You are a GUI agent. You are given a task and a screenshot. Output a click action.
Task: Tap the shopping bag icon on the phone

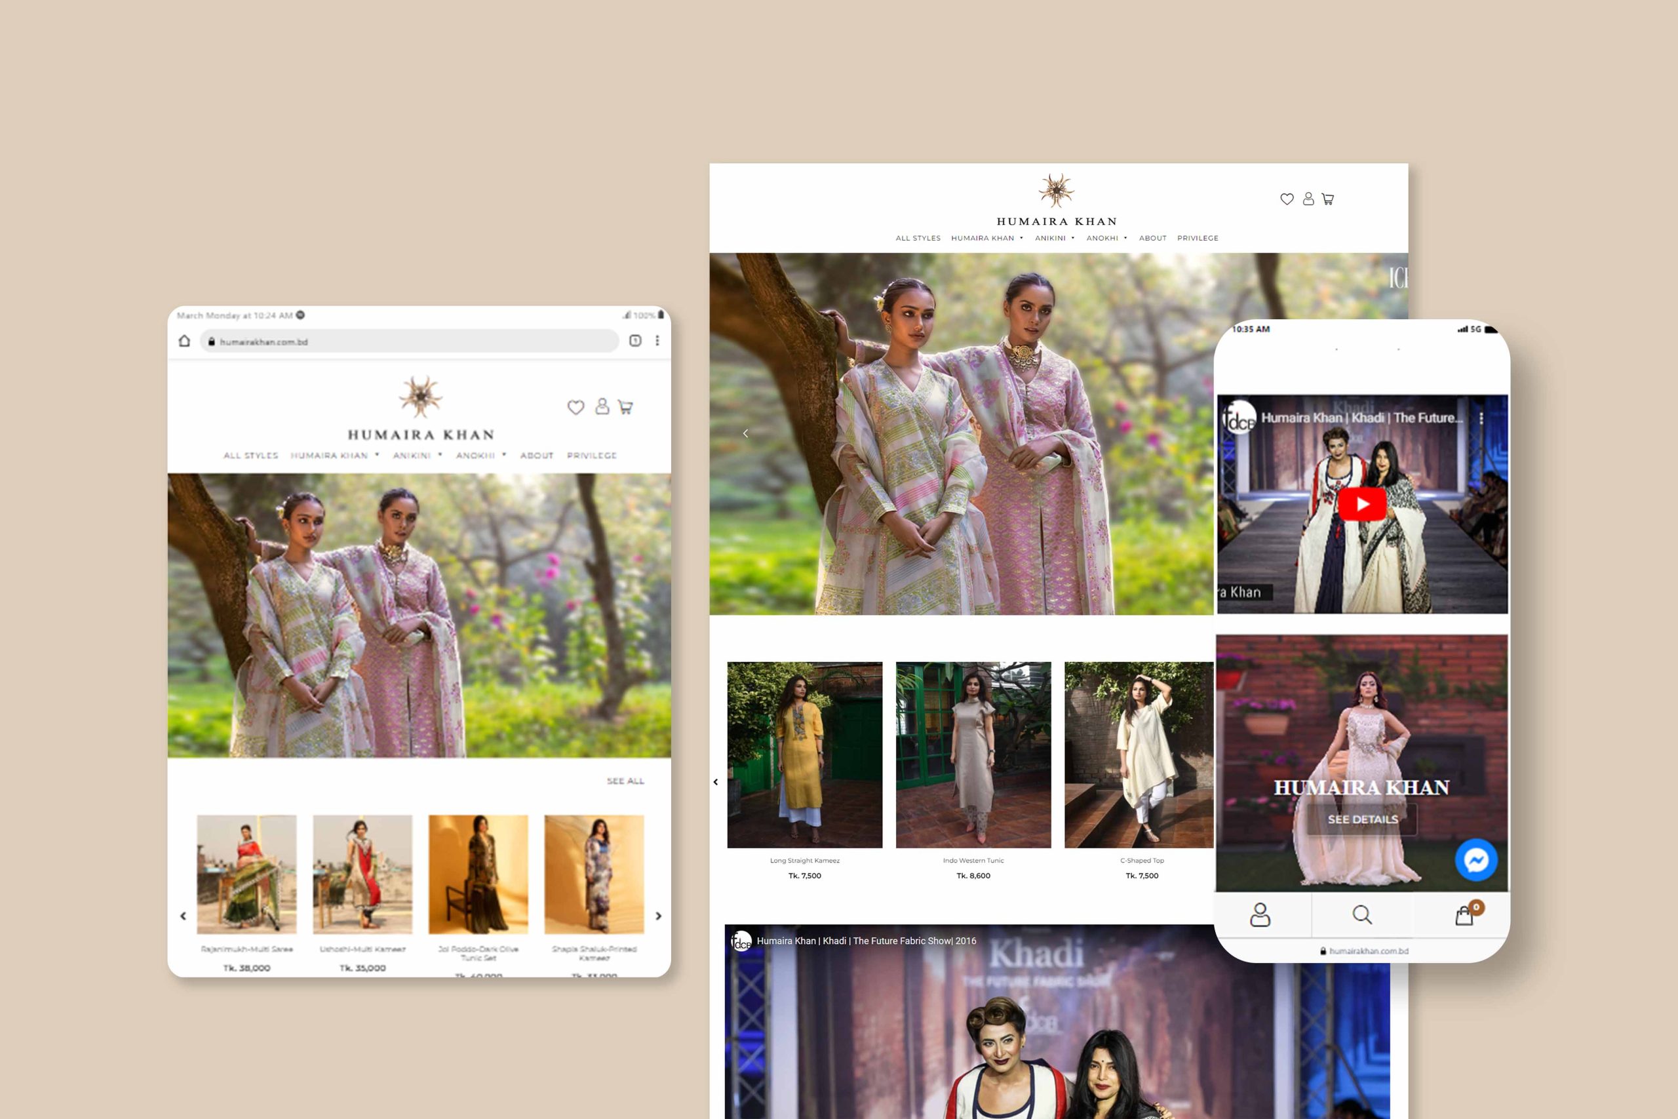tap(1464, 915)
